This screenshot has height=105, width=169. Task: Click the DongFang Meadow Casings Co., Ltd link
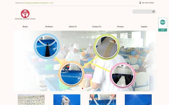click(39, 3)
